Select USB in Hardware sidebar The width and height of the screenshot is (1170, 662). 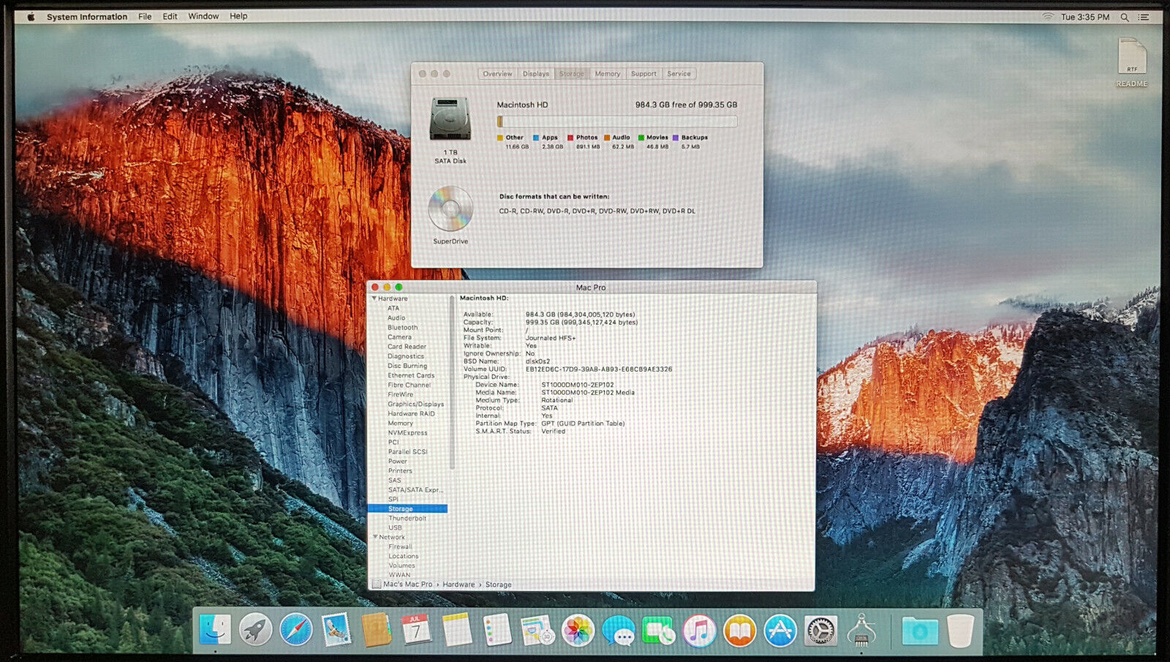coord(395,527)
